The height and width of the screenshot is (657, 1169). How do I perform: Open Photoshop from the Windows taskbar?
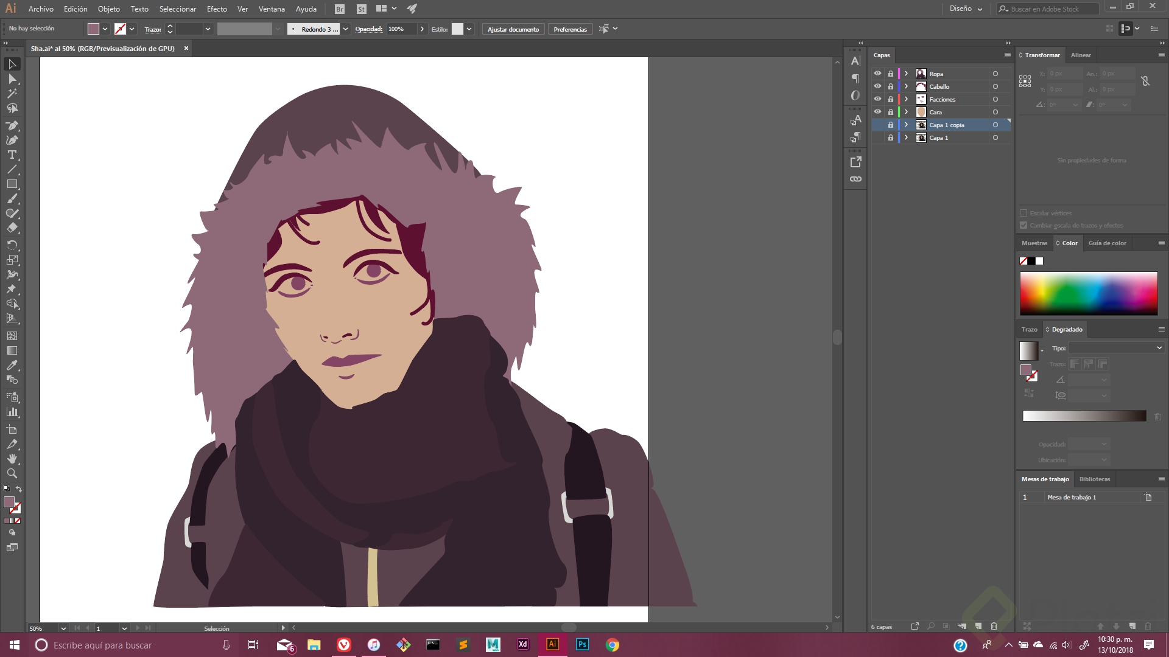[582, 644]
